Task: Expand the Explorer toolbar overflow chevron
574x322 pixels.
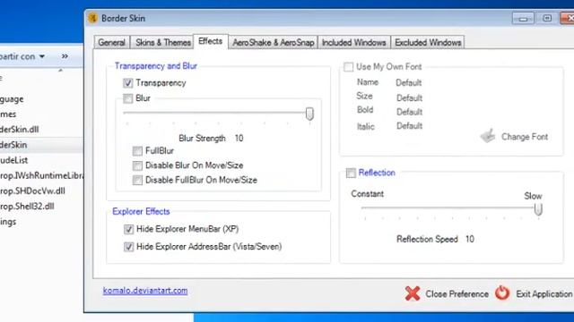Action: tap(65, 56)
